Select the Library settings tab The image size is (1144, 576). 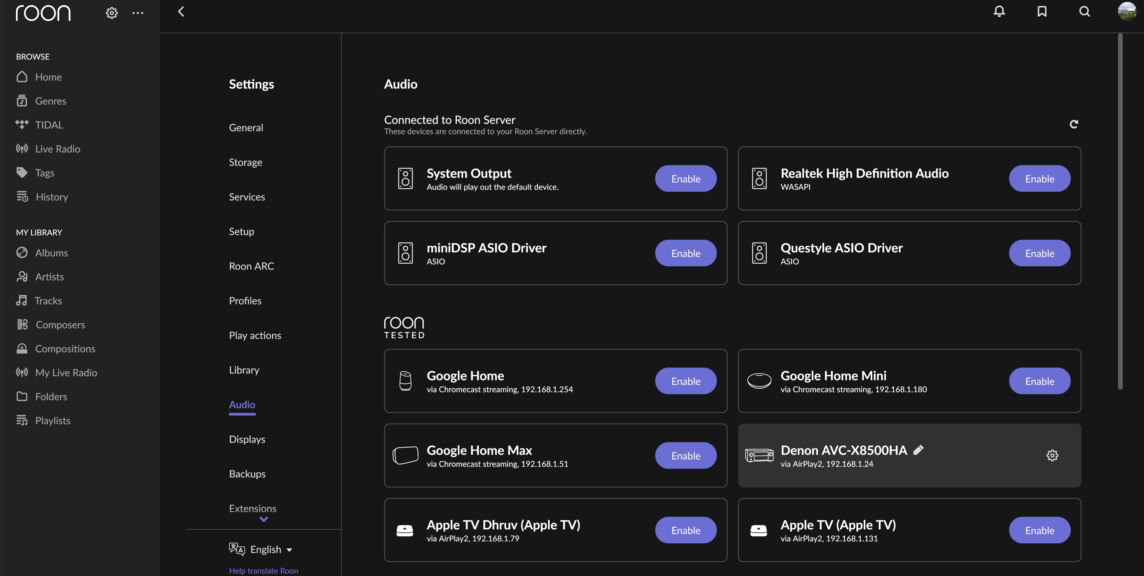coord(244,370)
